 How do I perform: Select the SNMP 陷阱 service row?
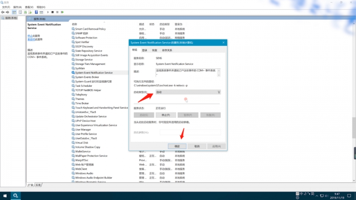coord(81,33)
